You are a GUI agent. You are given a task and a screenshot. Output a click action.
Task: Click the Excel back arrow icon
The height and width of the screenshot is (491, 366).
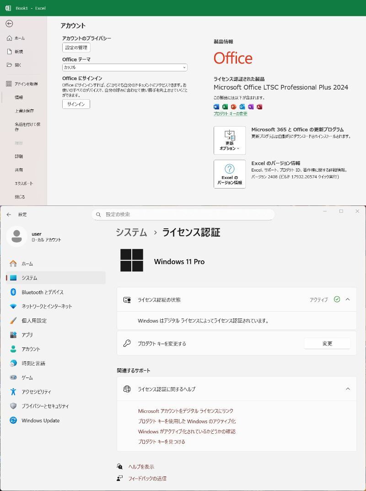9,23
